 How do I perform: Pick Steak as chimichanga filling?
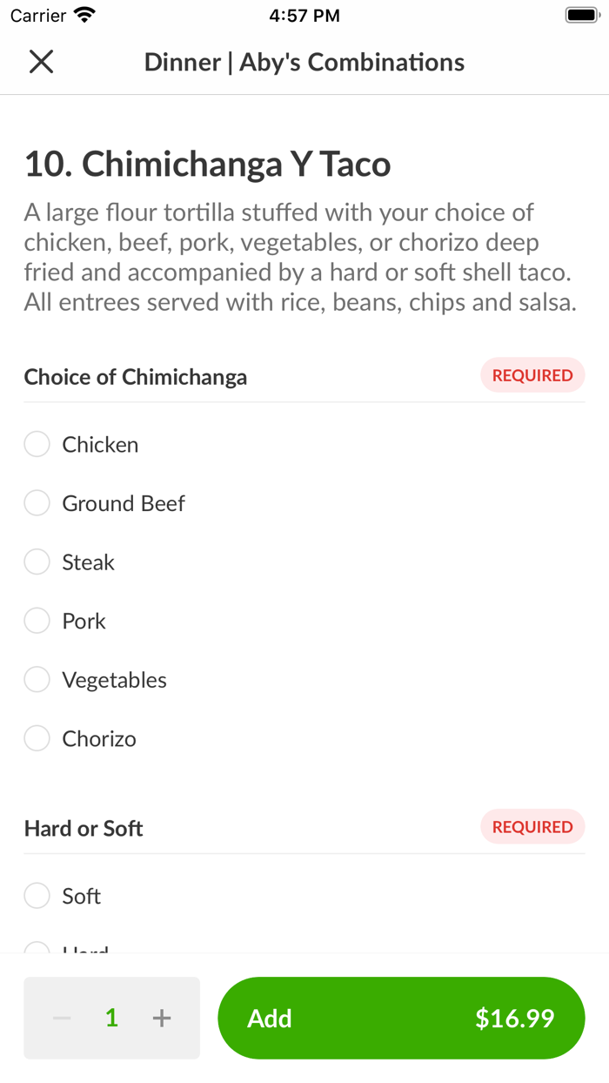click(37, 562)
